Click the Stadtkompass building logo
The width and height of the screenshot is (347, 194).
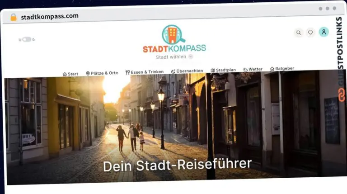click(x=173, y=34)
